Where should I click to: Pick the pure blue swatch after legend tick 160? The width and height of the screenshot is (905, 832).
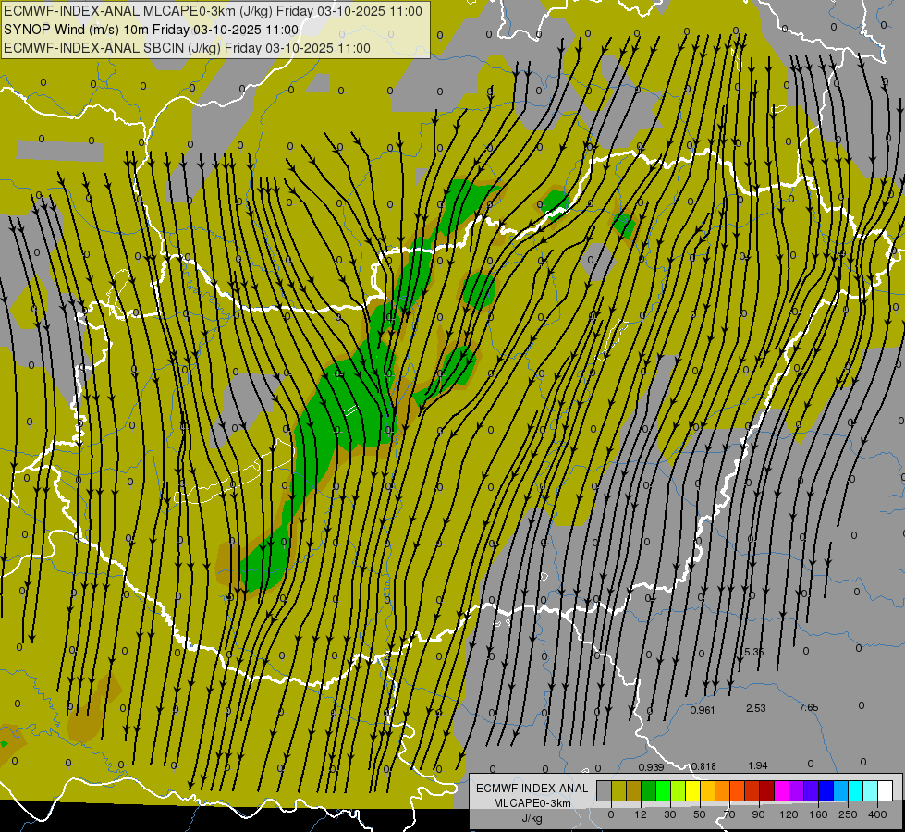click(x=826, y=791)
